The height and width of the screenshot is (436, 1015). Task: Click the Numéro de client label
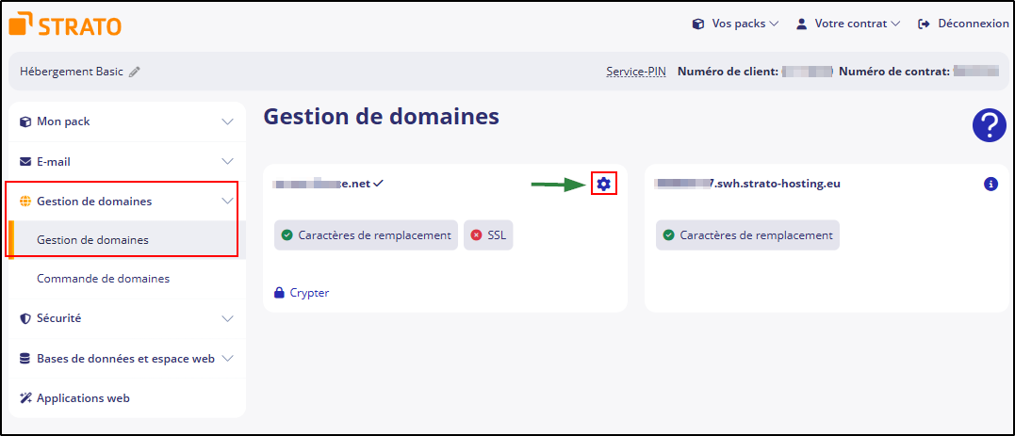click(728, 72)
